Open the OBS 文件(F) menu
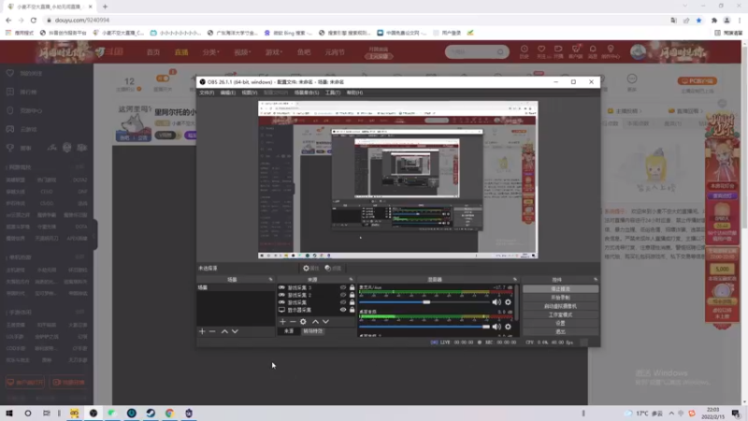748x421 pixels. click(207, 93)
